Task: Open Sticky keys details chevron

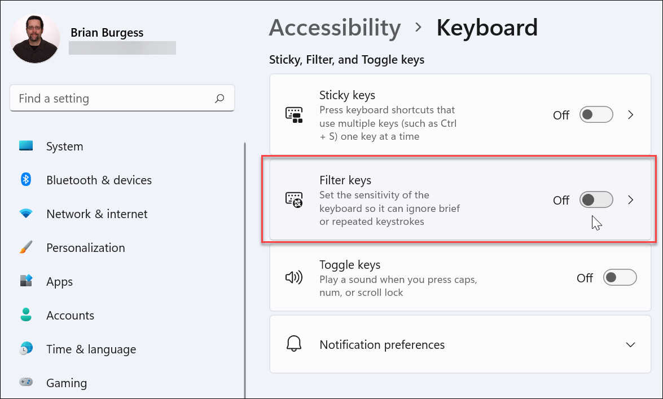Action: tap(631, 115)
